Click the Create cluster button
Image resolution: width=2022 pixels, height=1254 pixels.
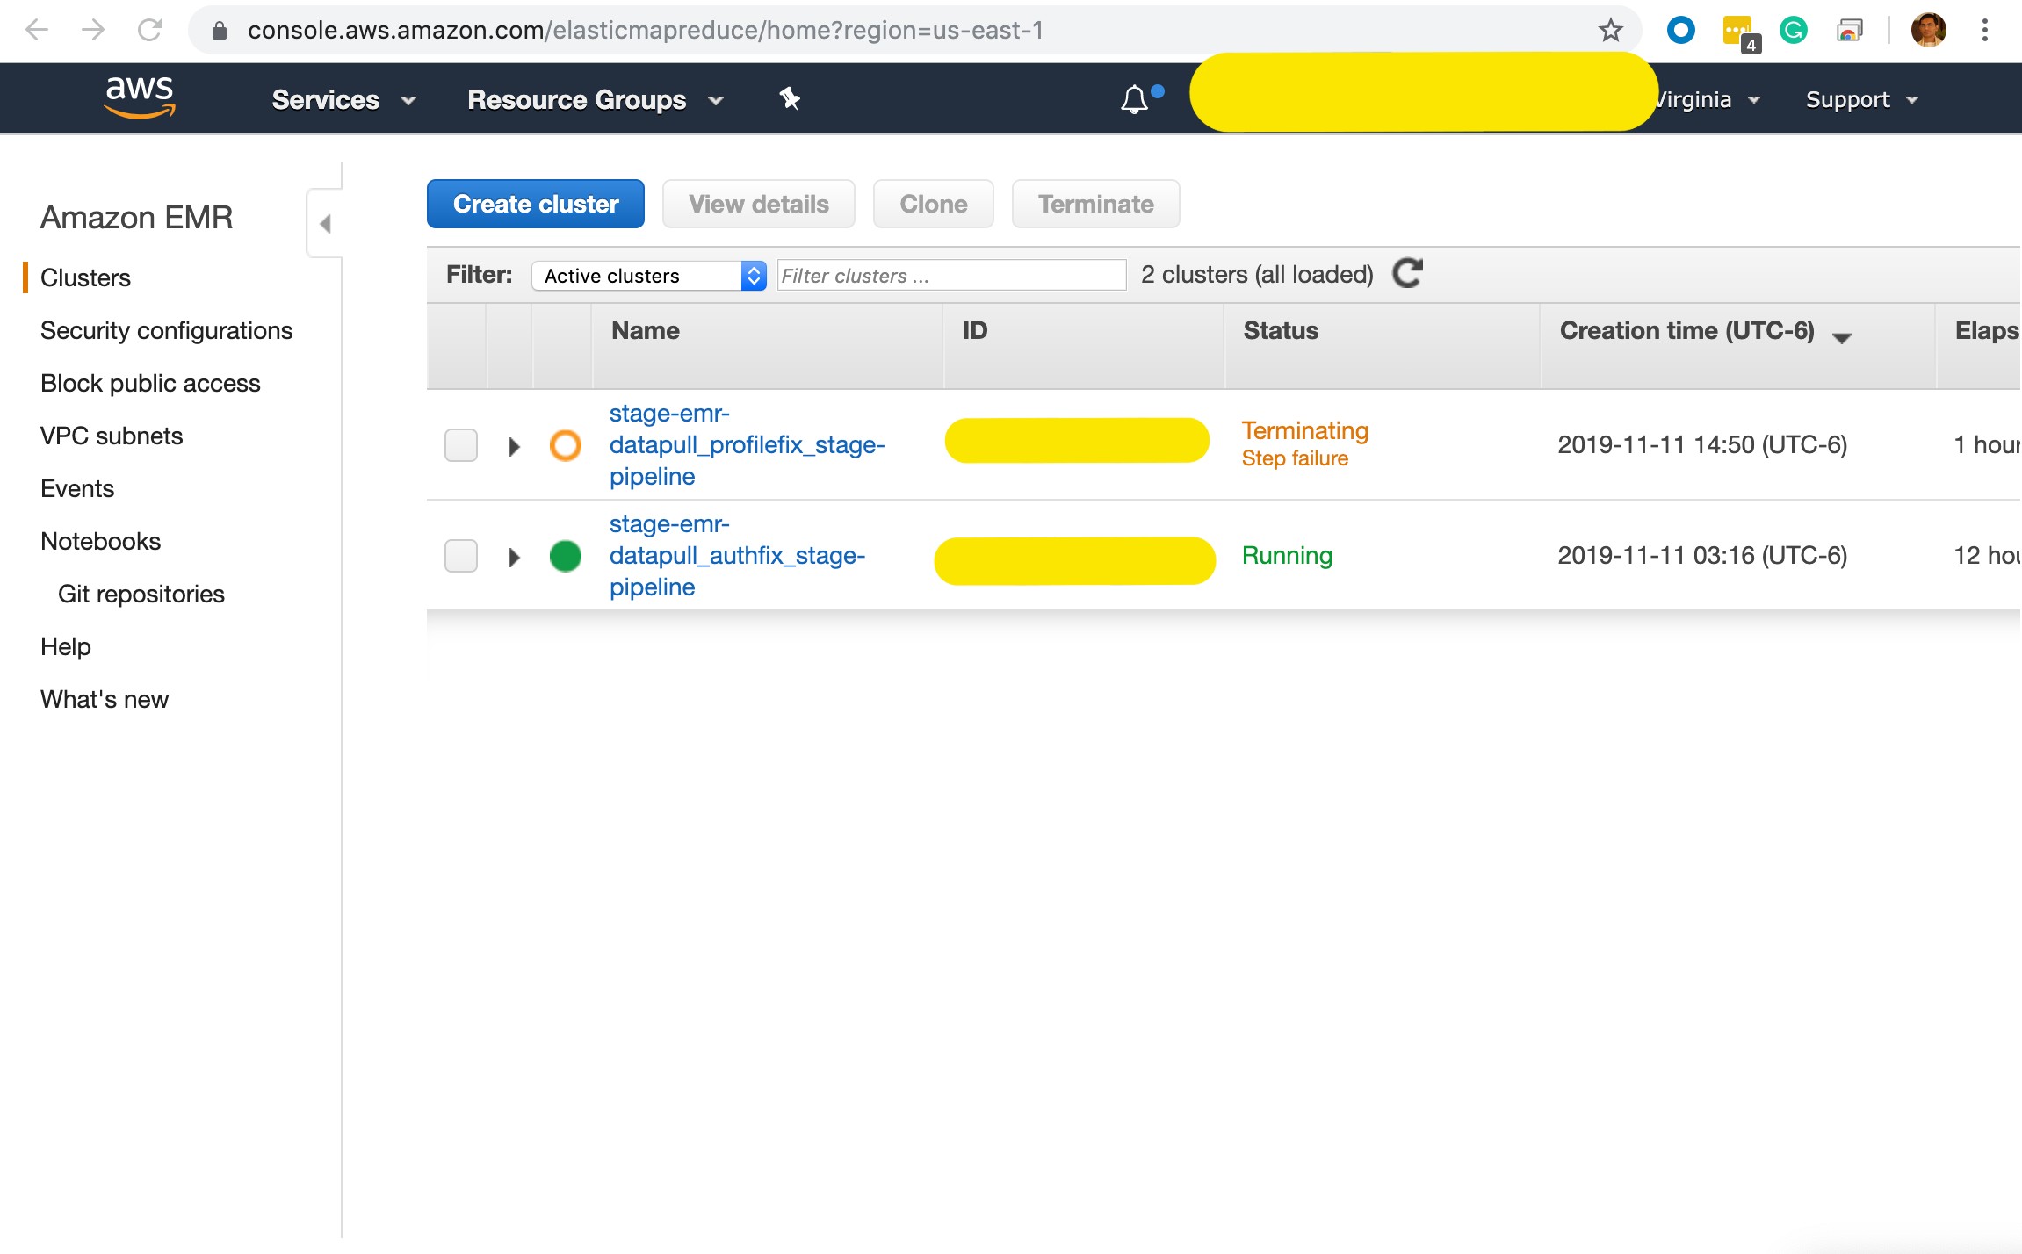click(x=536, y=204)
